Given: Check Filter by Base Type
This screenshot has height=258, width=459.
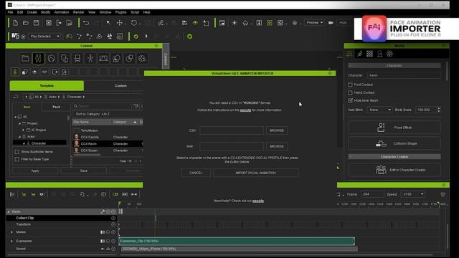Looking at the screenshot, I should (x=17, y=159).
